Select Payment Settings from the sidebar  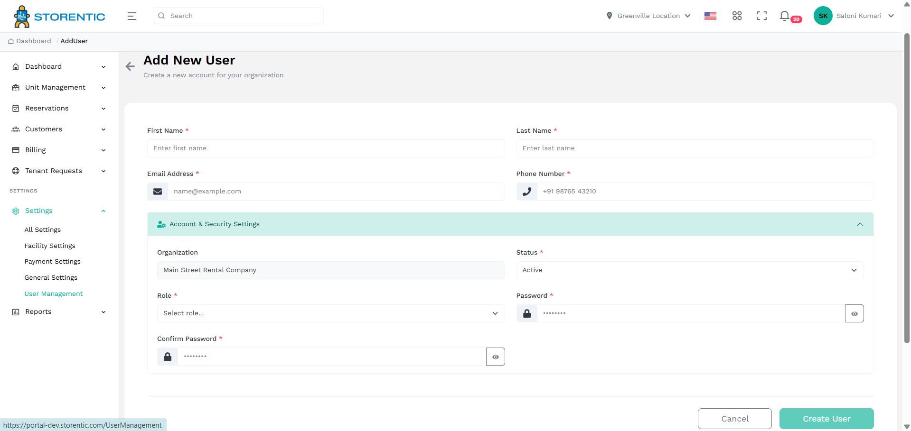point(52,261)
